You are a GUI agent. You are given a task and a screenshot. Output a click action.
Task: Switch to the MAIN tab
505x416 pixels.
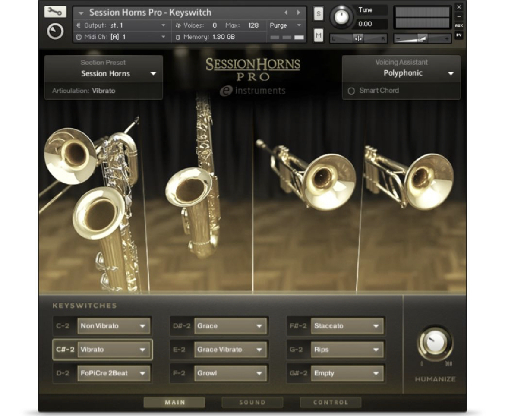tap(174, 403)
